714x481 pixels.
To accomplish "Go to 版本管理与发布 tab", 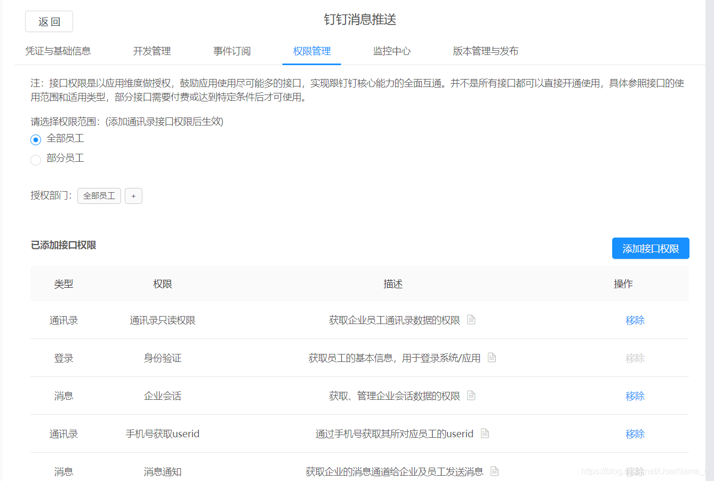I will (x=486, y=51).
